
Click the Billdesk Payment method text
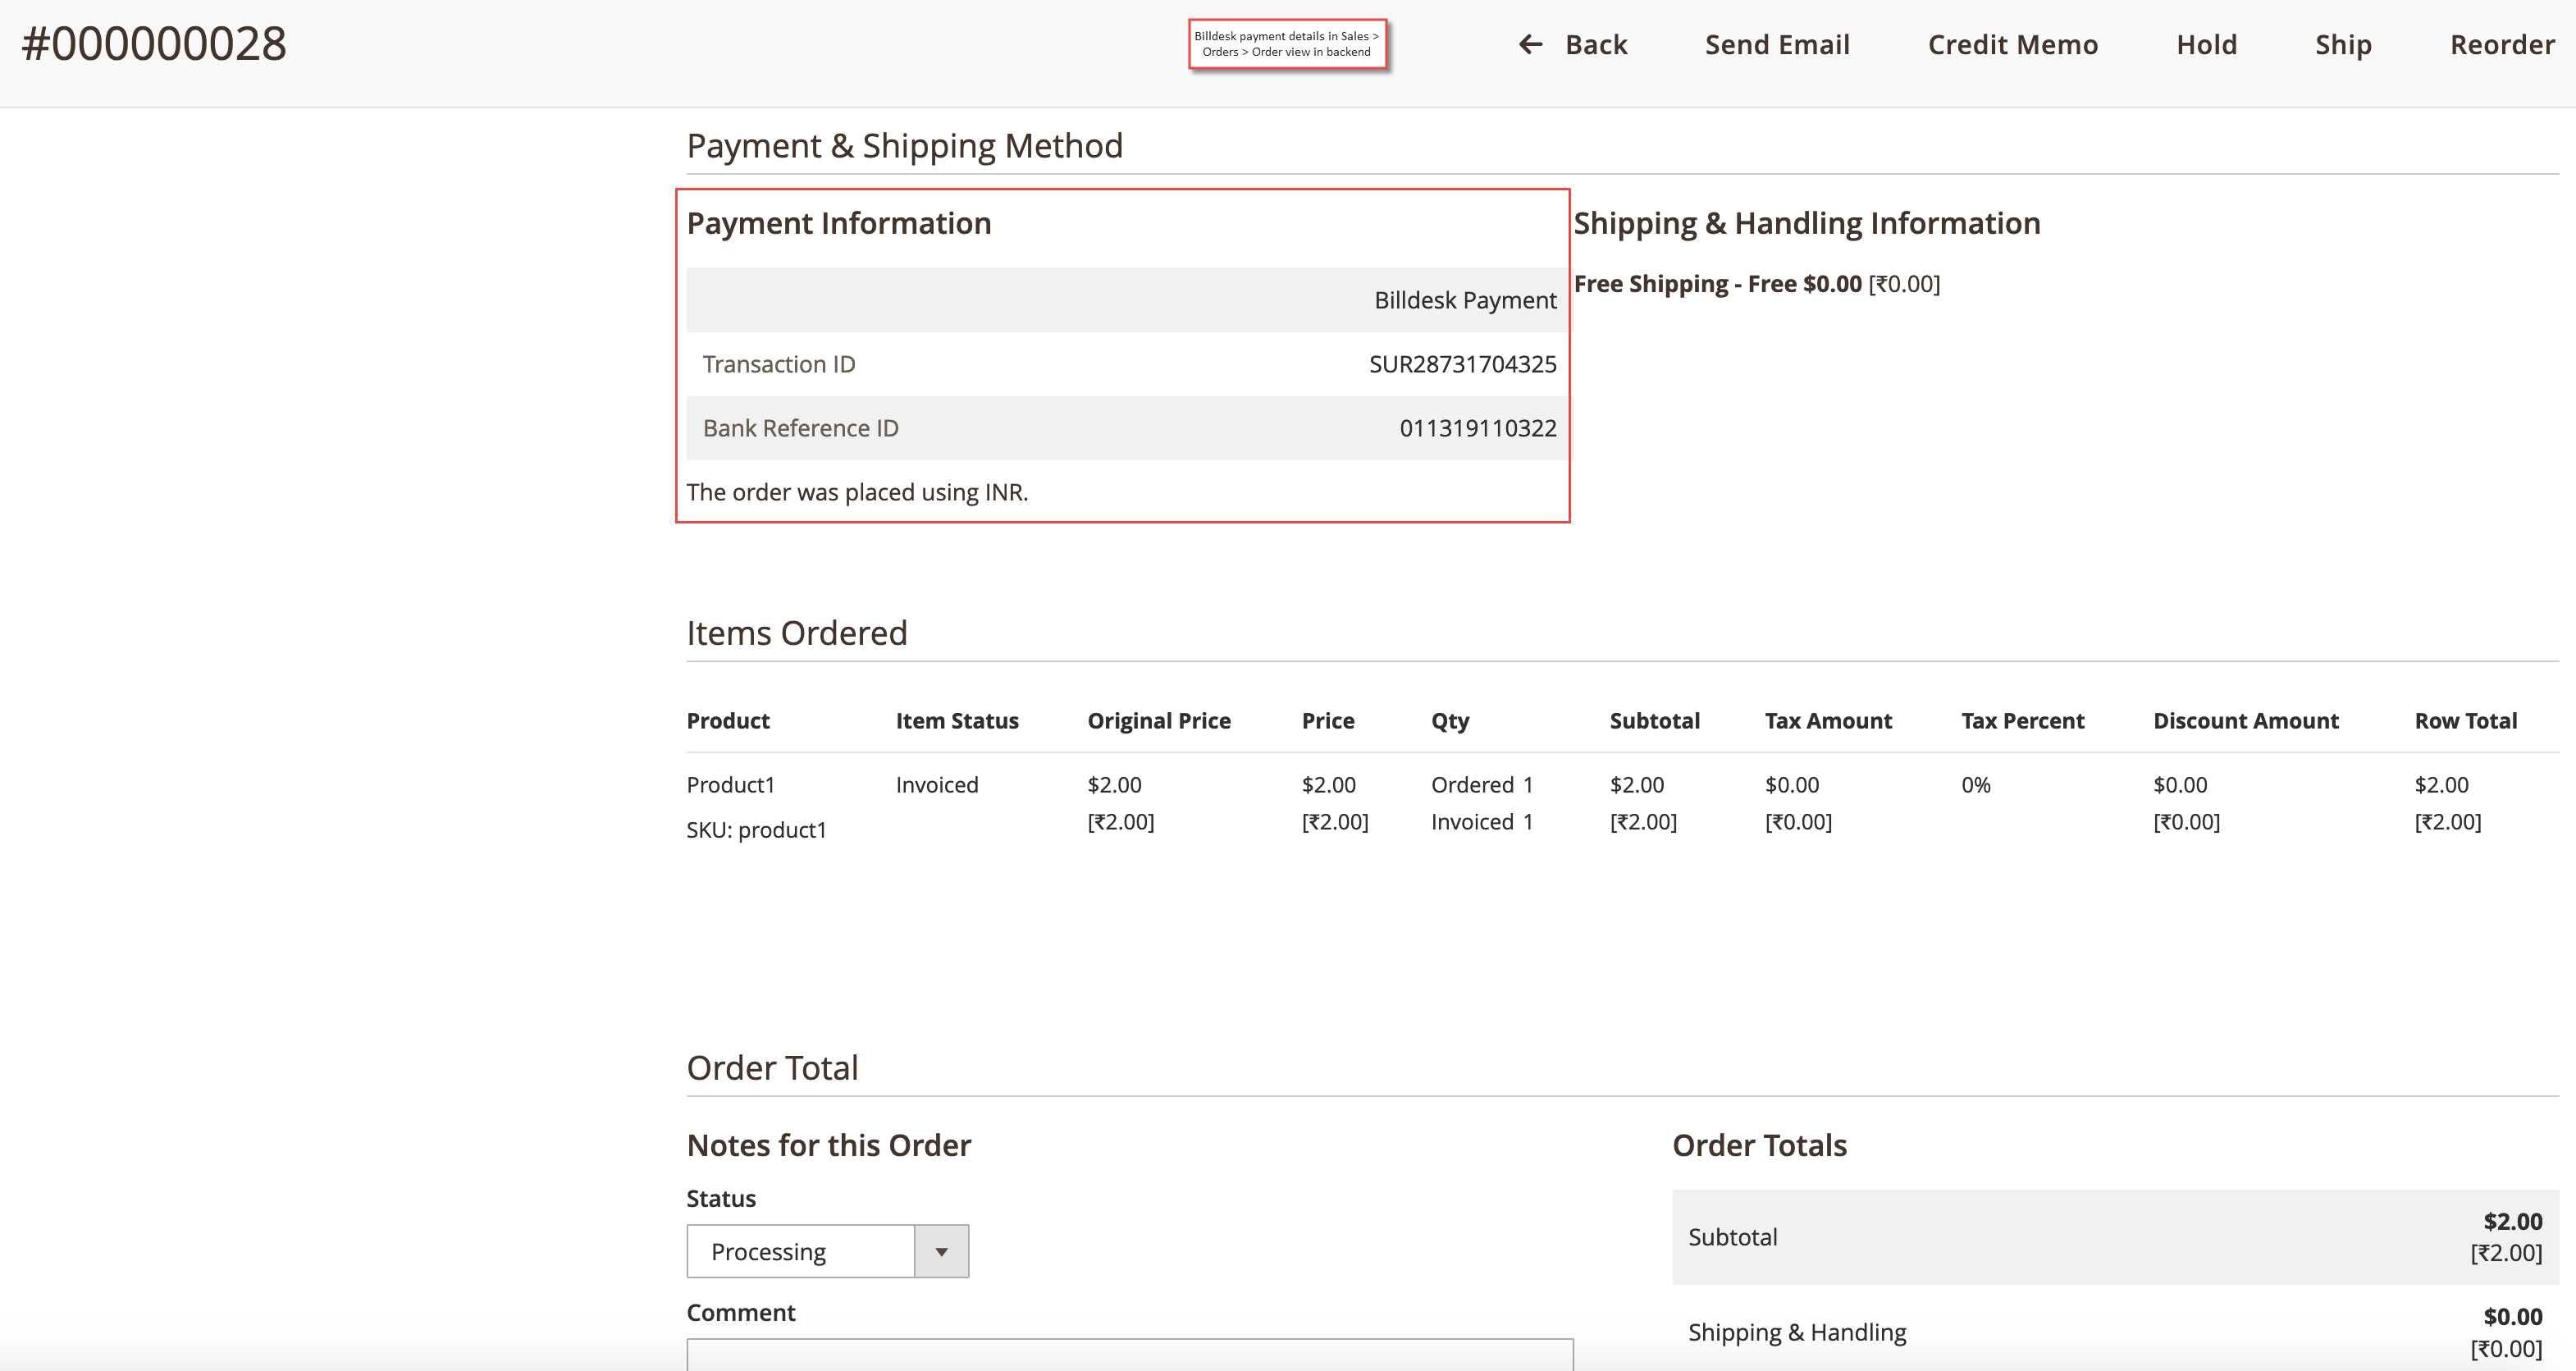coord(1465,300)
